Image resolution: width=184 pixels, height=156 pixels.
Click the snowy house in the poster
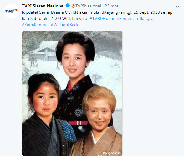click(44, 51)
